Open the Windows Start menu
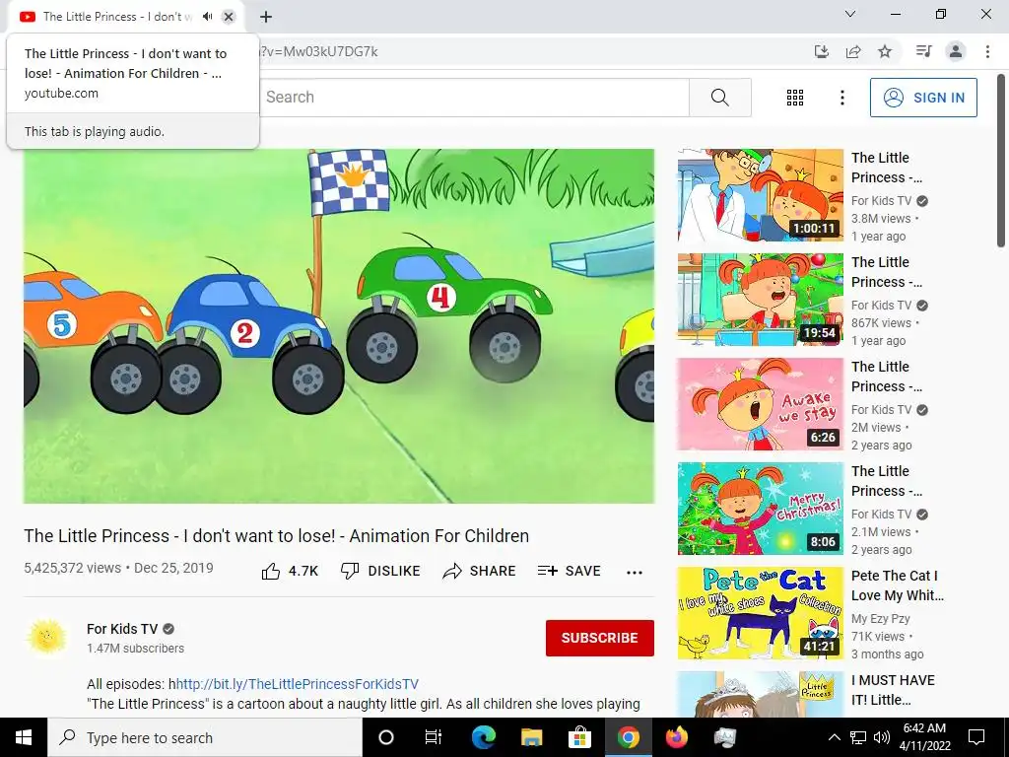Screen dimensions: 1009x757 tap(24, 737)
